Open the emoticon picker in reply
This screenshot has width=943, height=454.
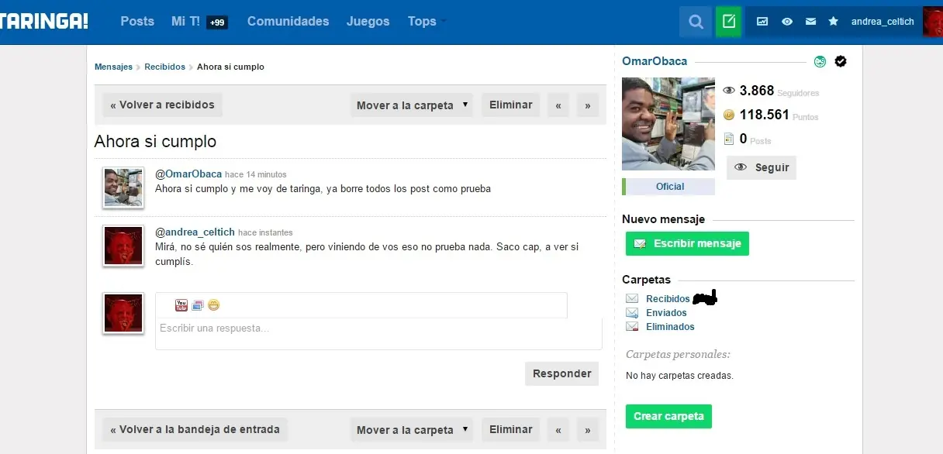click(x=213, y=305)
